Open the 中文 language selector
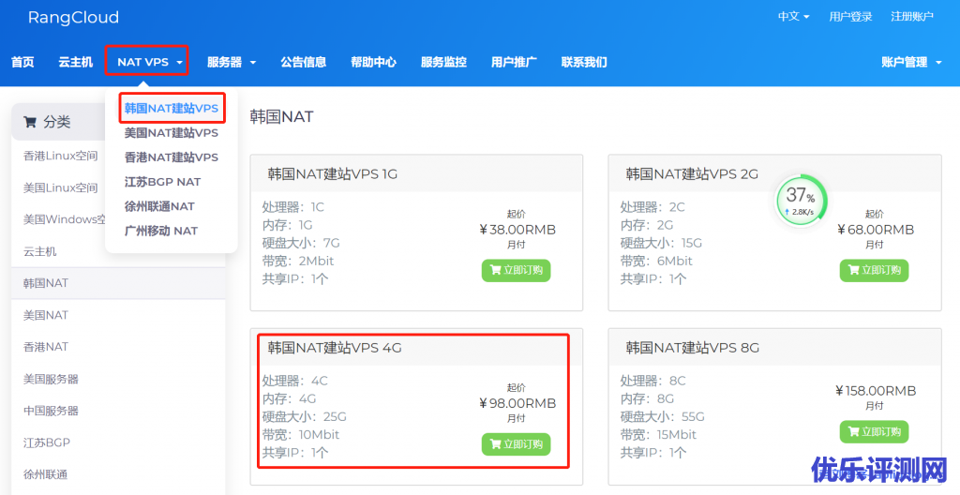Screen dimensions: 960x495 click(x=793, y=17)
